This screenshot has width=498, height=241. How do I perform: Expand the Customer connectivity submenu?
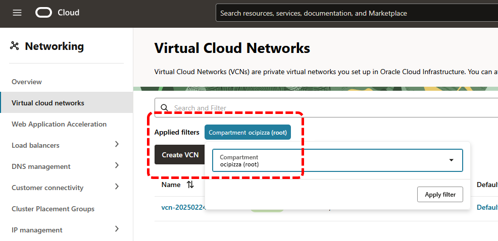pyautogui.click(x=117, y=187)
